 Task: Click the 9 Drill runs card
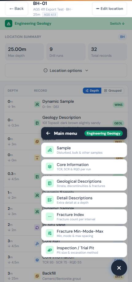point(66,52)
